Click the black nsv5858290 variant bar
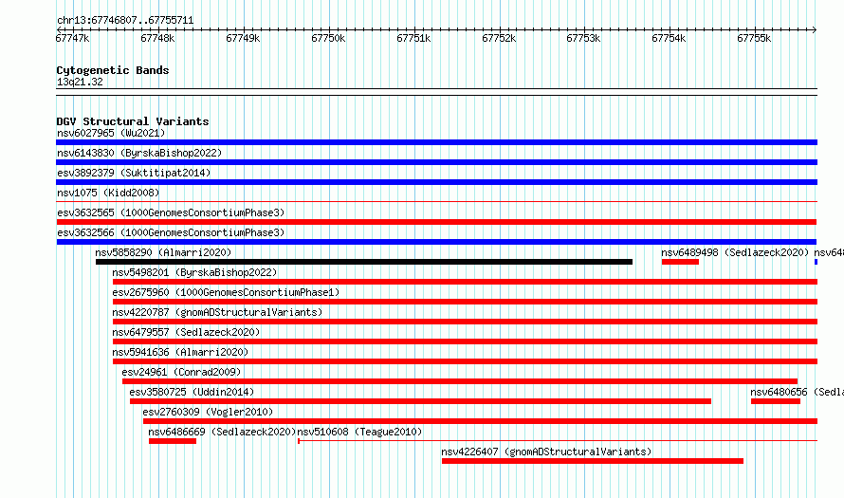The image size is (844, 498). tap(364, 262)
